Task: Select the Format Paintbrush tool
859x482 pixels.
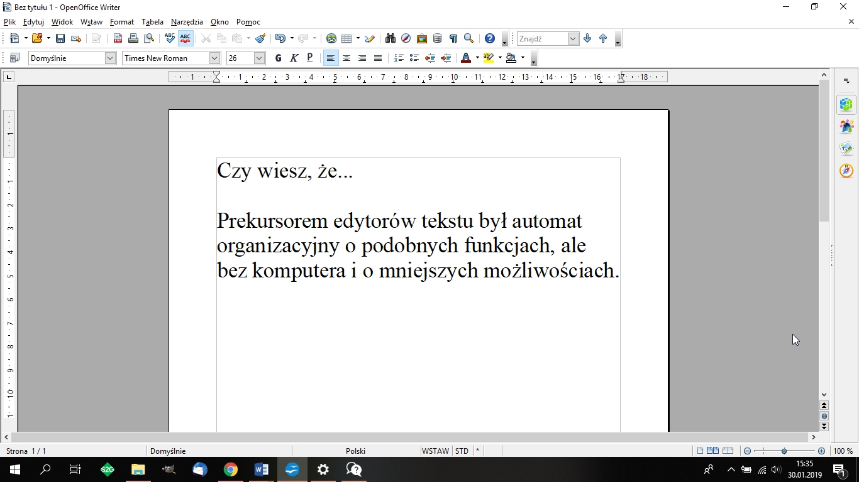Action: pyautogui.click(x=260, y=38)
